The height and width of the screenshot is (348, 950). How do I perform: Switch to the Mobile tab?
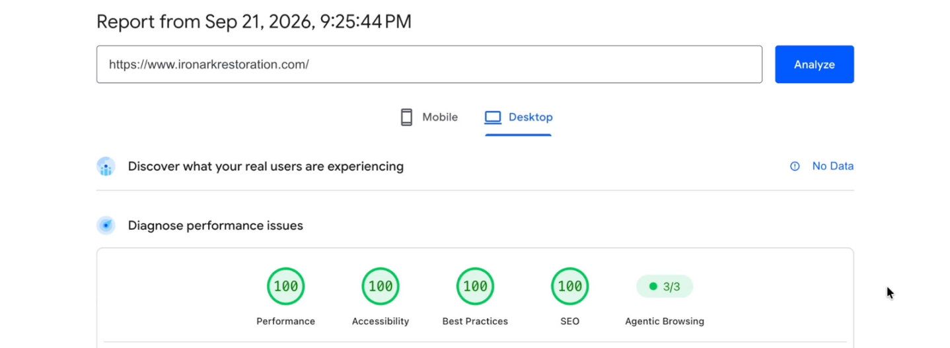(x=429, y=118)
